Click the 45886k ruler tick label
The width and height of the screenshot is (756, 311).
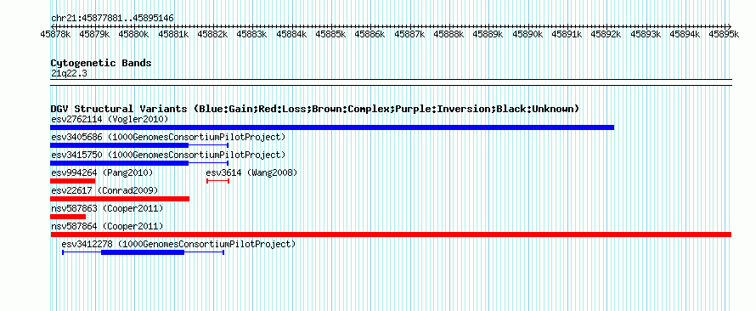[x=370, y=34]
